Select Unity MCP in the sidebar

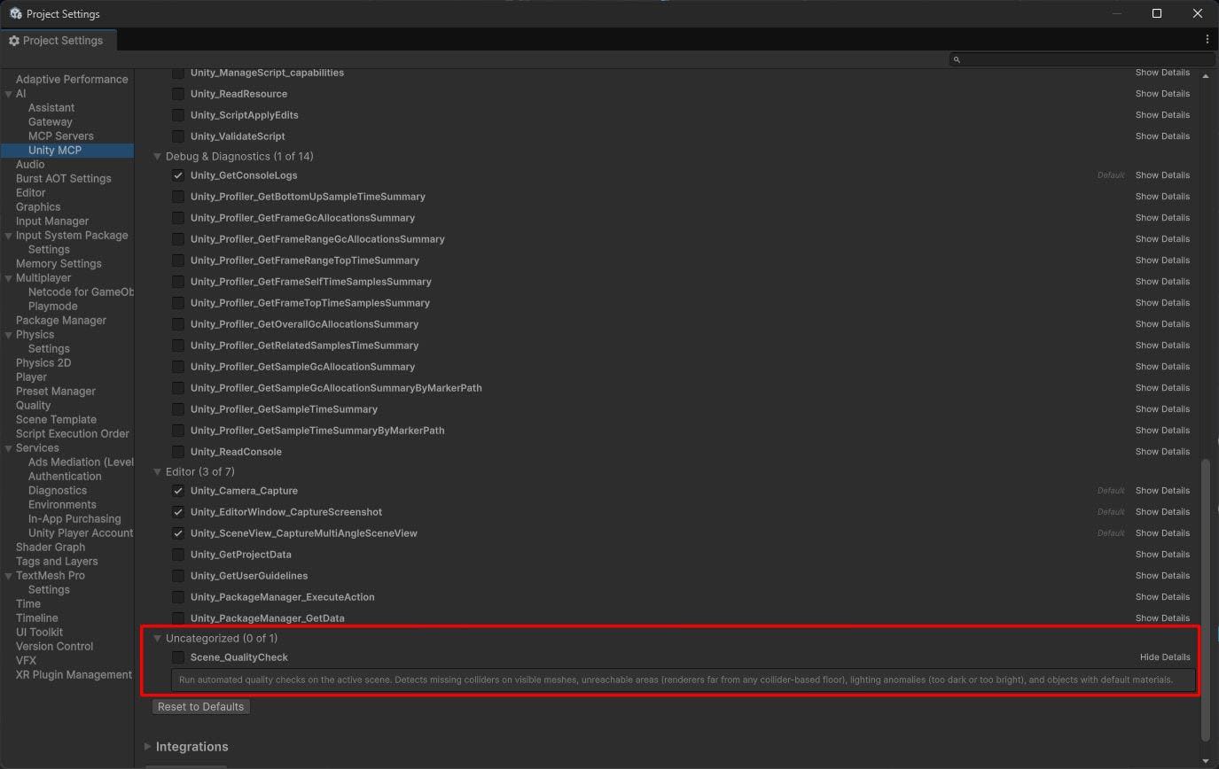click(x=55, y=151)
